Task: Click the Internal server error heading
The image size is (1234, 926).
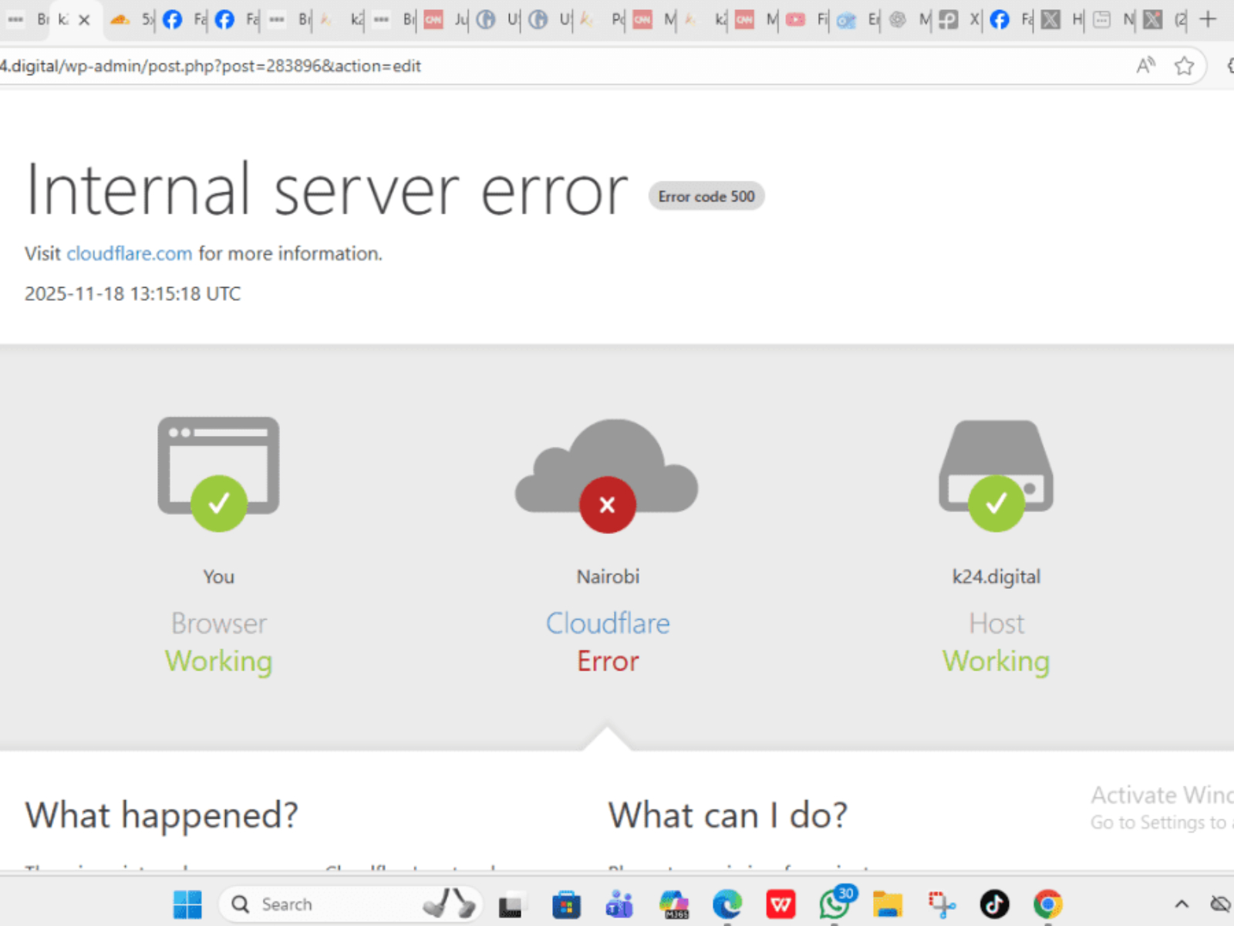Action: pyautogui.click(x=327, y=190)
